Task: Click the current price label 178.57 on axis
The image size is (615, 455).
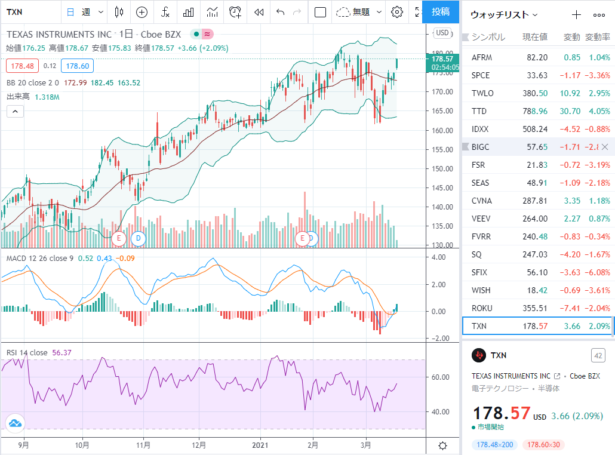Action: pos(442,59)
